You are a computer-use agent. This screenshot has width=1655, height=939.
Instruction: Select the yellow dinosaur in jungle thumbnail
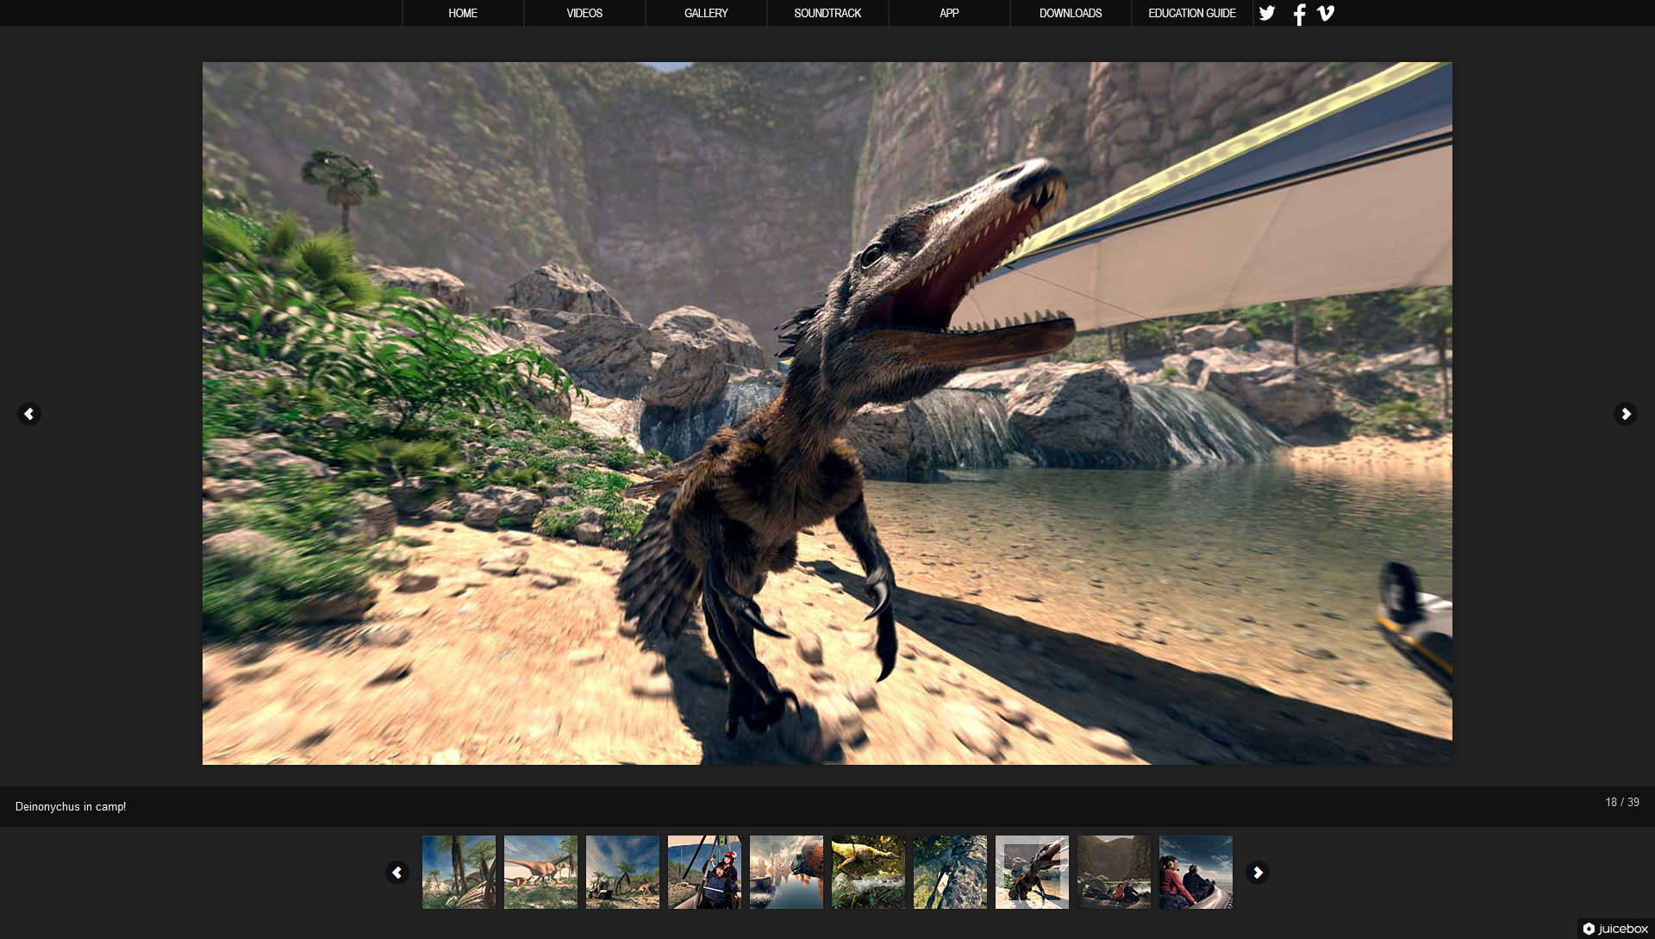868,872
